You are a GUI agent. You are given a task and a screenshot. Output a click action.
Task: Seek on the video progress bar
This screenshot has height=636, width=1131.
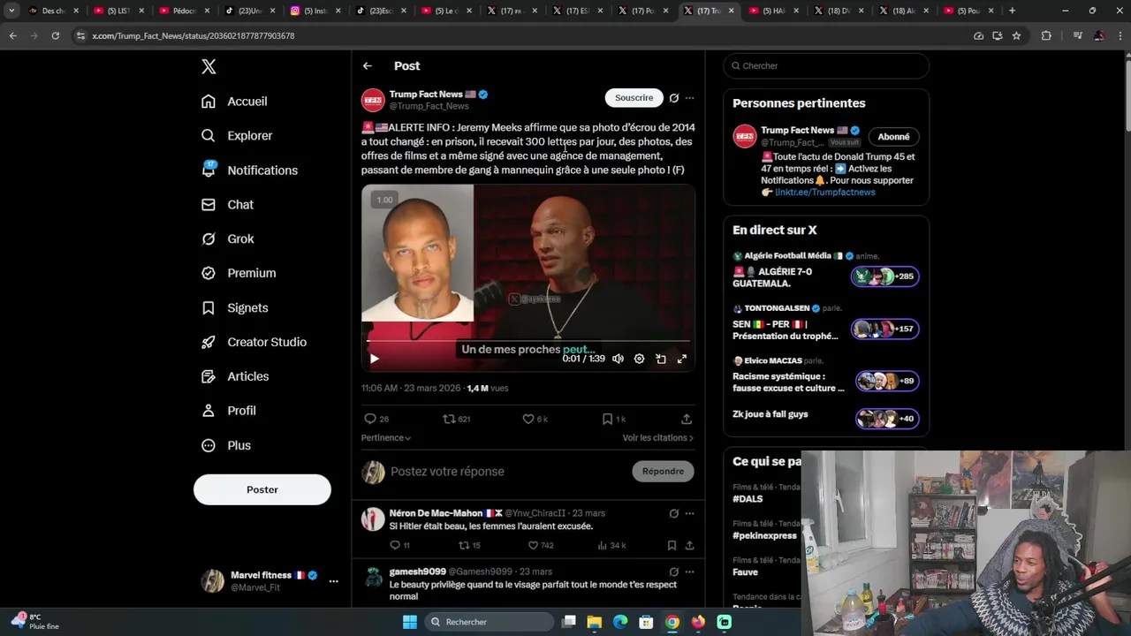pos(528,340)
